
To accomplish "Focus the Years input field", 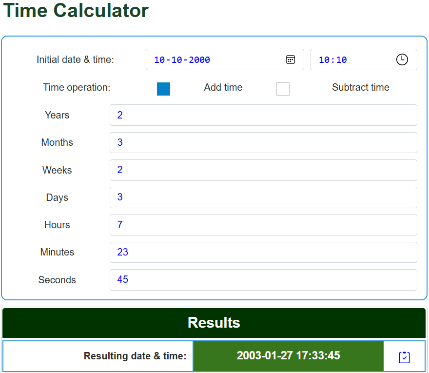I will (263, 115).
